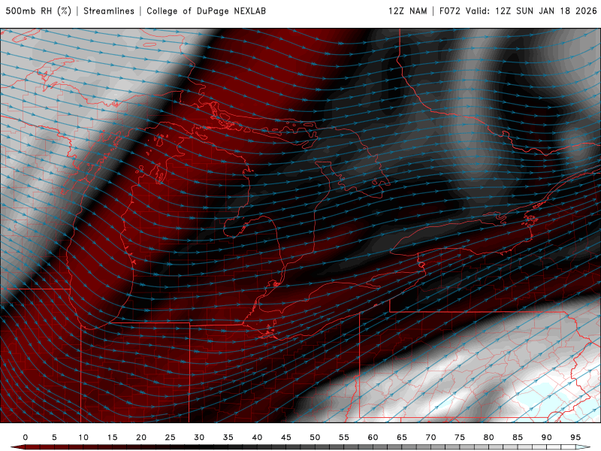The height and width of the screenshot is (451, 601).
Task: Click 'Valid: 12Z SUN JAN 18 2026' text
Action: (x=531, y=11)
